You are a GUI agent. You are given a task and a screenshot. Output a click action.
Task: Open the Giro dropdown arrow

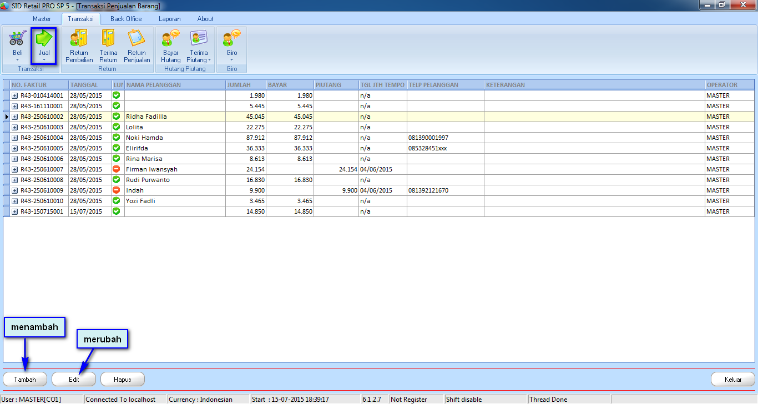[232, 60]
